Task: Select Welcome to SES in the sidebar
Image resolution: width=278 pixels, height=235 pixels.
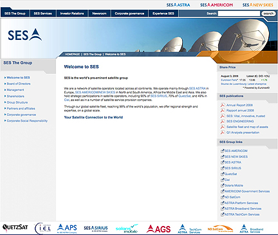Action: tap(18, 77)
